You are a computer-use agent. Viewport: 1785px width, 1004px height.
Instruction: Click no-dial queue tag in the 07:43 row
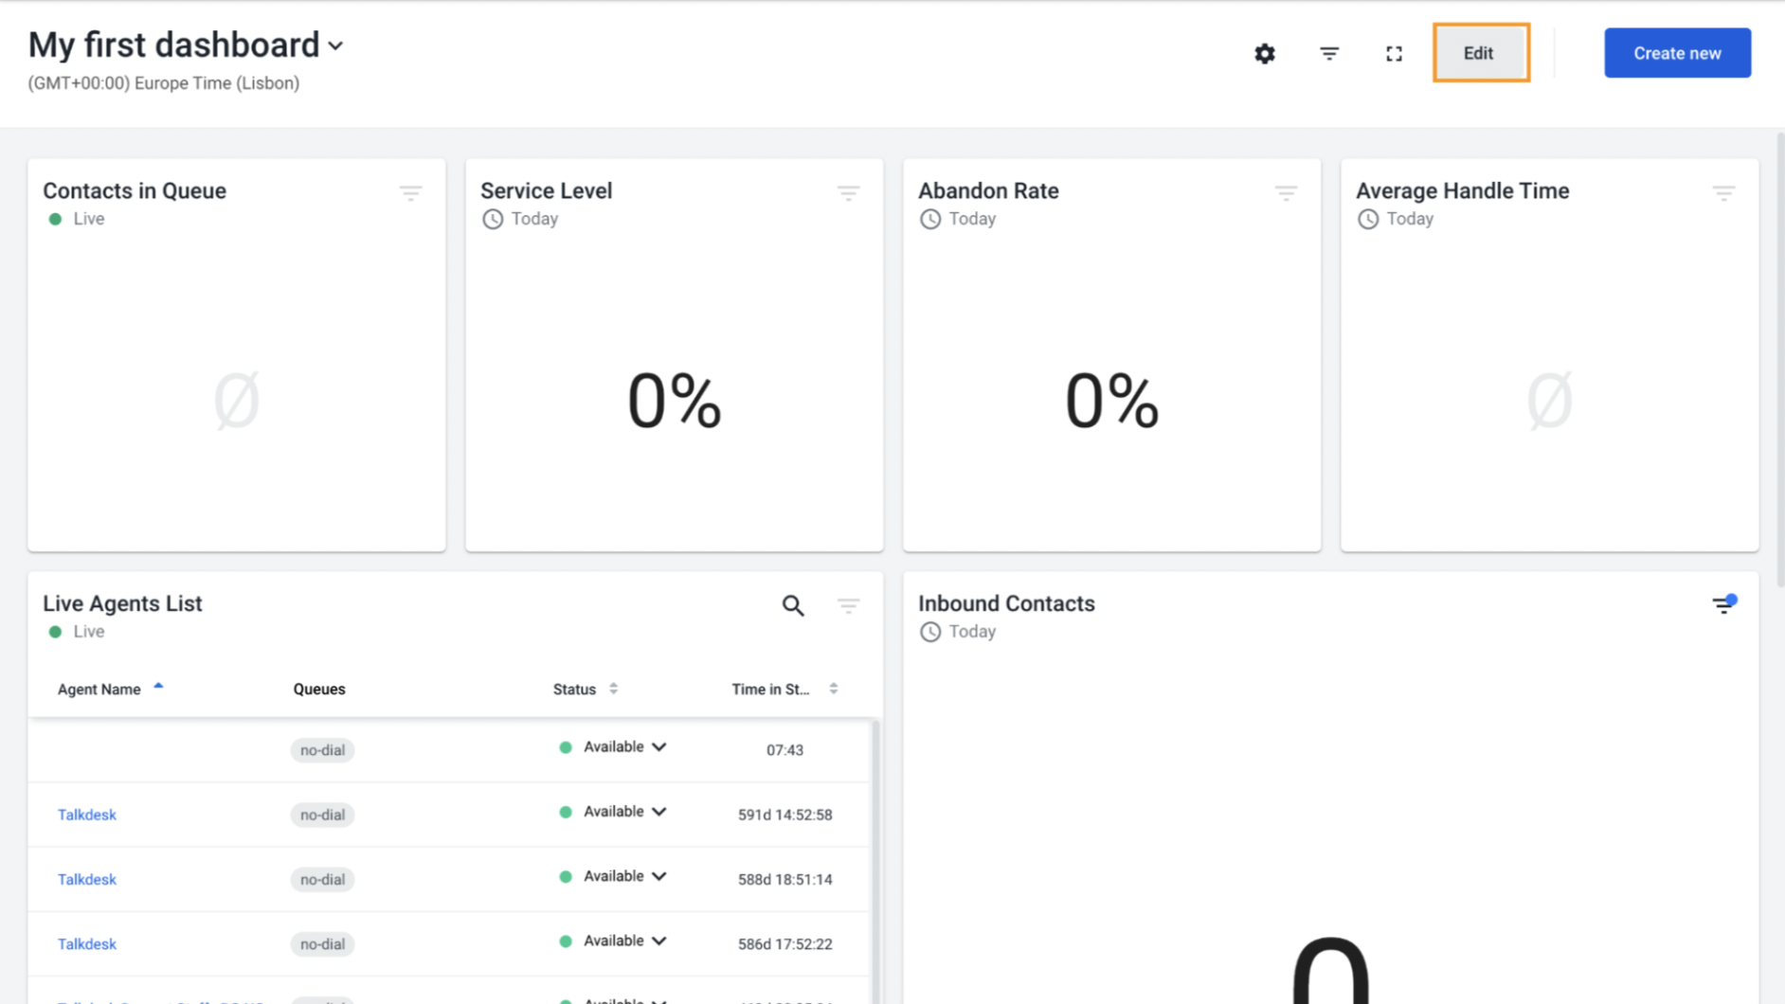pyautogui.click(x=322, y=750)
